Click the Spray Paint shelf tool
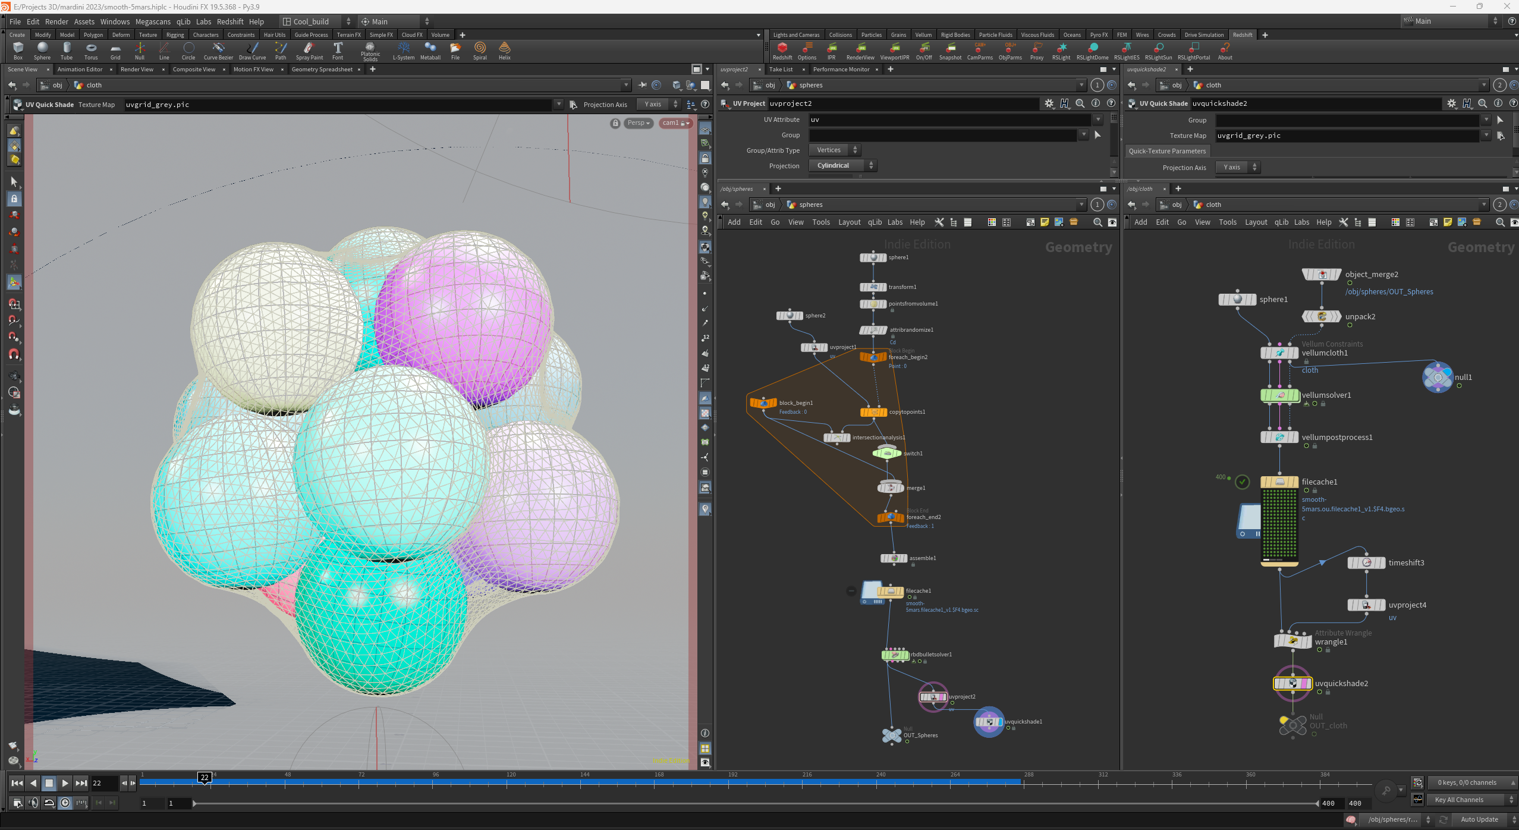 (x=309, y=51)
